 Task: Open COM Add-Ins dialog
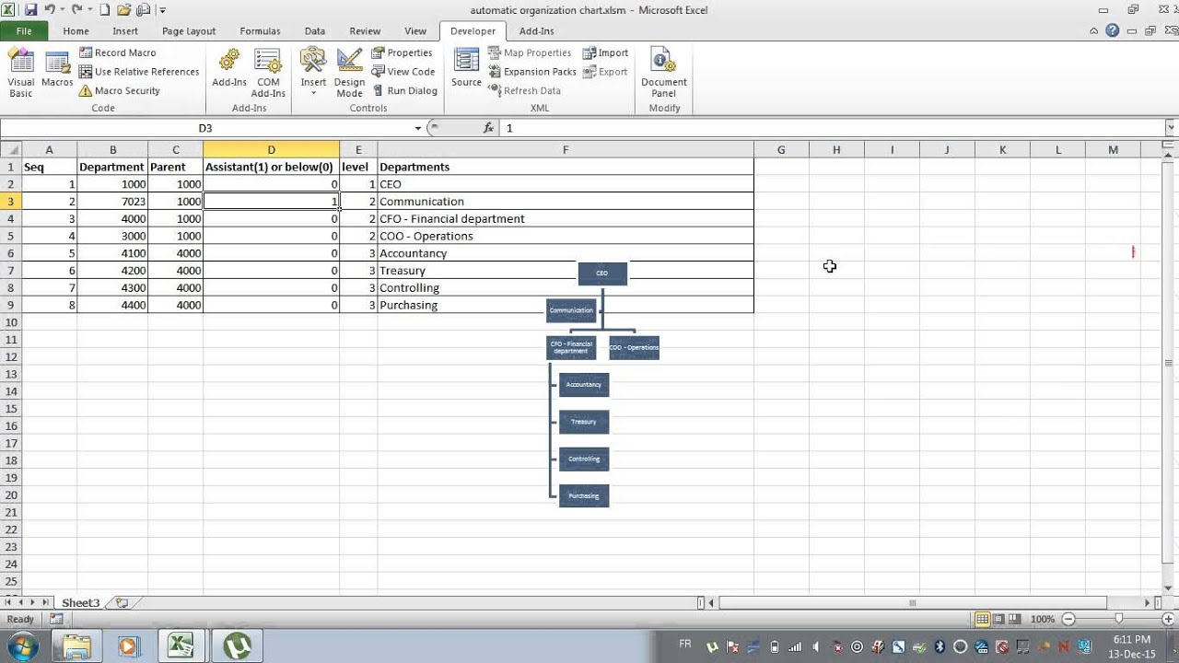point(268,74)
